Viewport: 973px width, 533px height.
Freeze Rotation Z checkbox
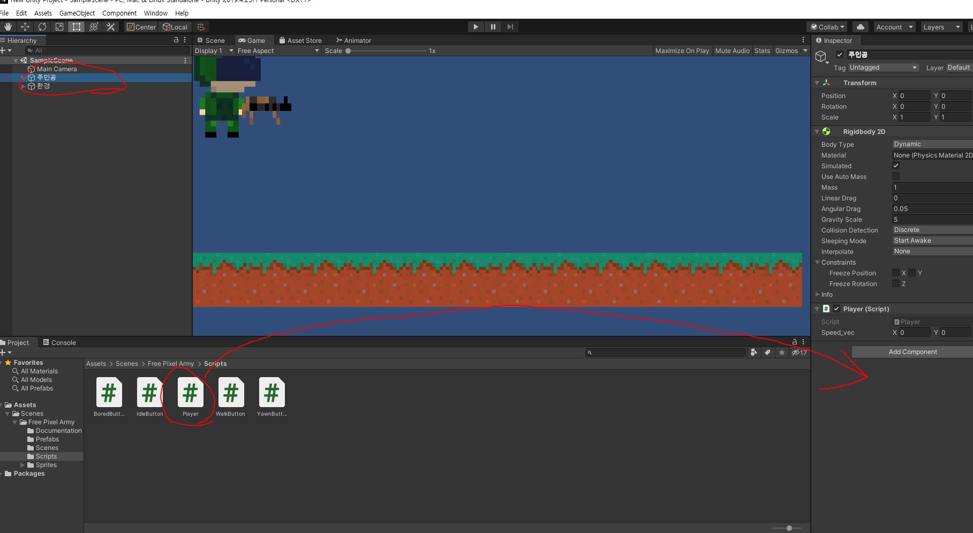coord(896,284)
